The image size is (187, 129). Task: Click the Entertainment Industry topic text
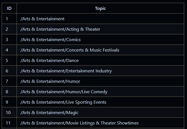click(66, 71)
